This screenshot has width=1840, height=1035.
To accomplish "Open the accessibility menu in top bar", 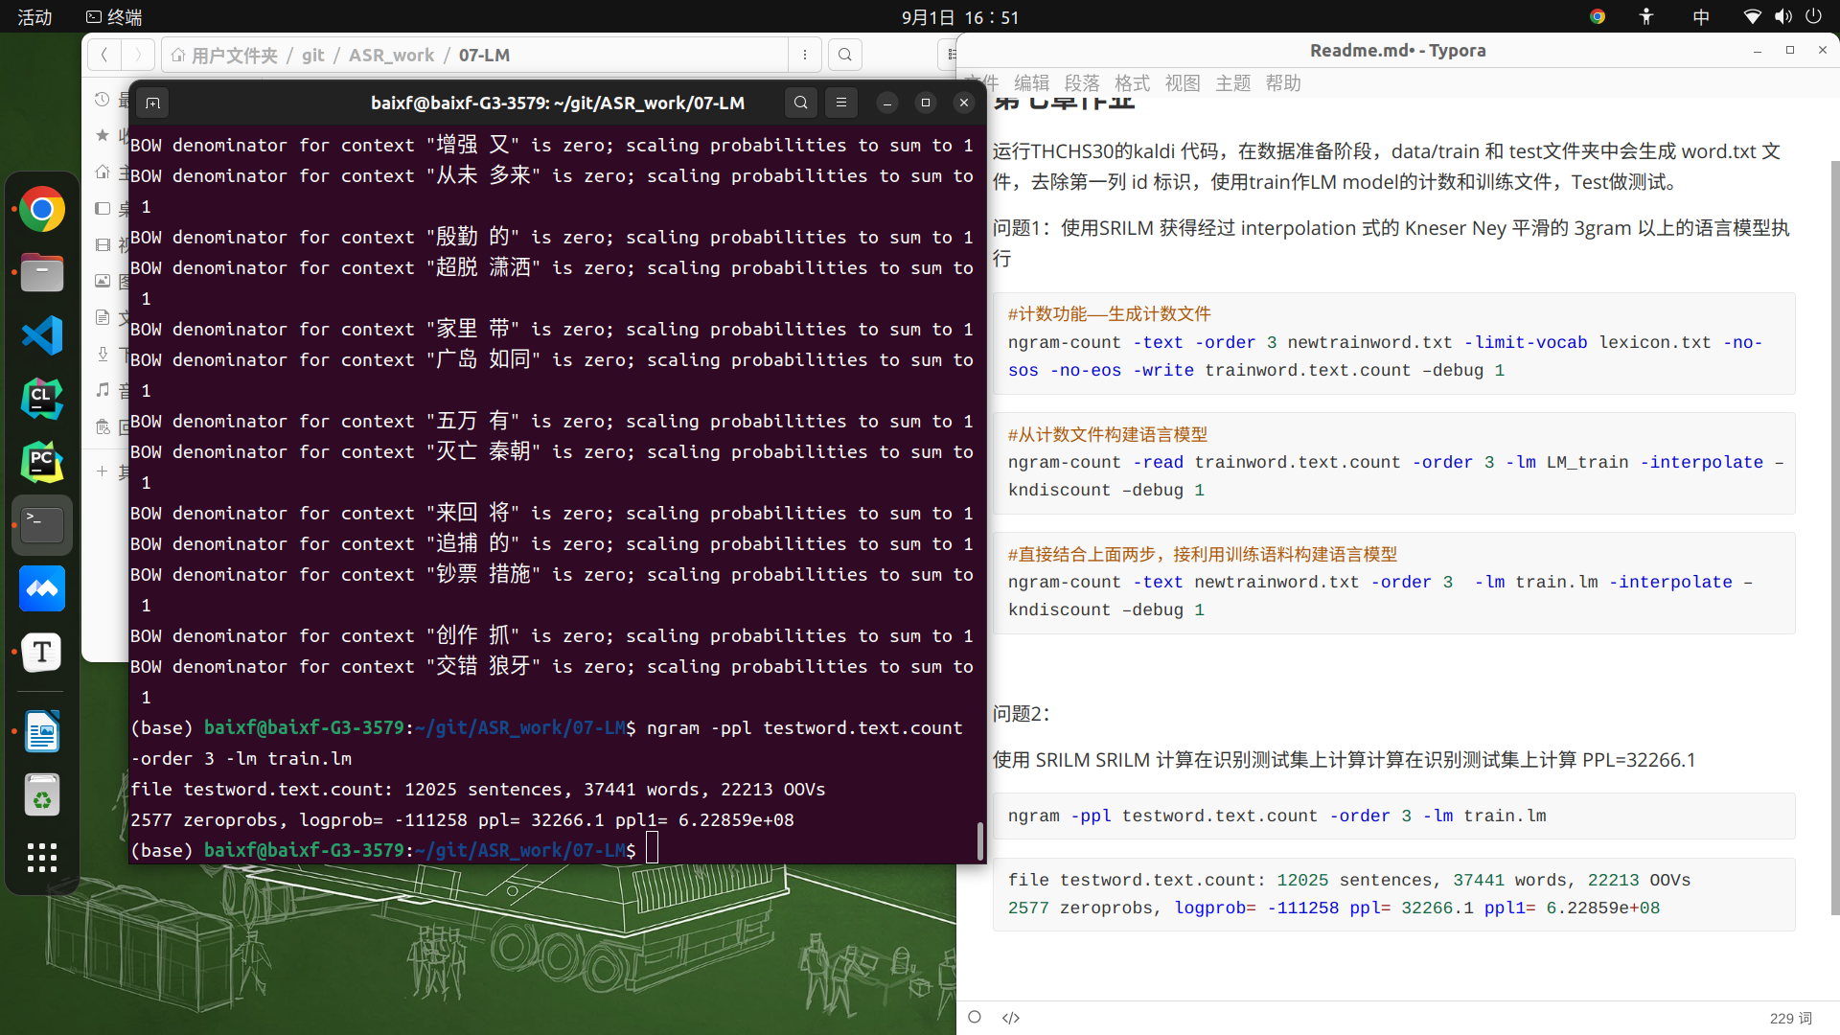I will pyautogui.click(x=1646, y=16).
